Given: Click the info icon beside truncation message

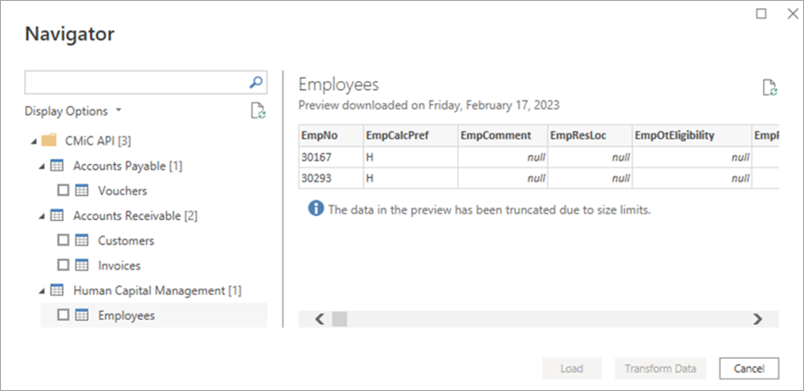Looking at the screenshot, I should (315, 210).
